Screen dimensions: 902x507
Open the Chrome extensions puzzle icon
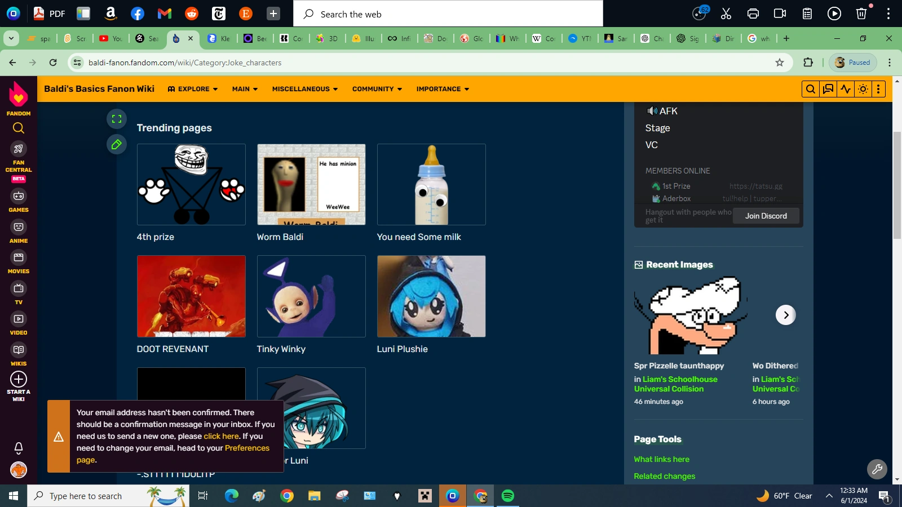tap(808, 63)
